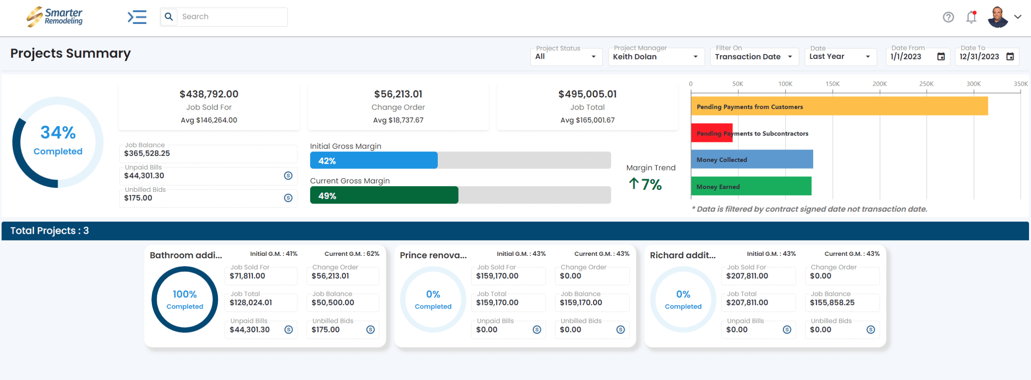Open the Date From calendar icon
This screenshot has height=380, width=1031.
coord(941,57)
